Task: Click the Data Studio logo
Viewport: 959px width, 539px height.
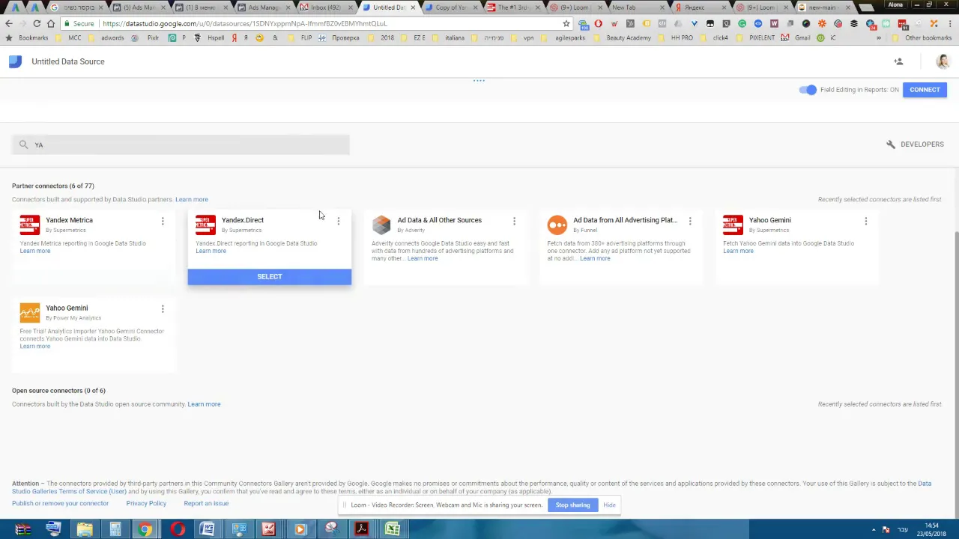Action: point(15,61)
